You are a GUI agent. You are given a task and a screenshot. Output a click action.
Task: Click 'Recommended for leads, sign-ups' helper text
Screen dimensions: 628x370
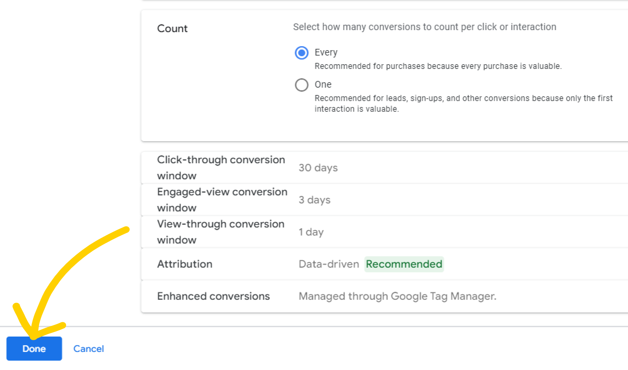click(463, 103)
